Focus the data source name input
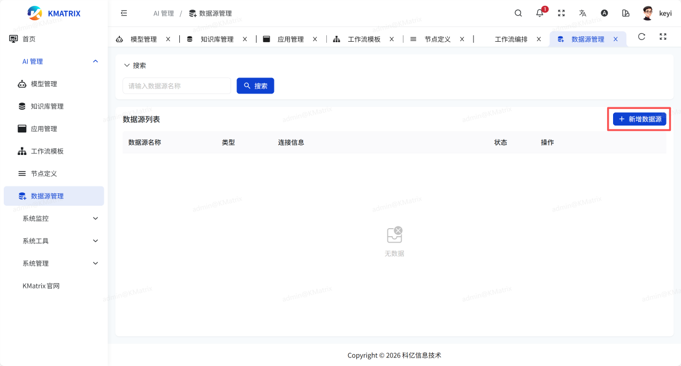 [177, 86]
